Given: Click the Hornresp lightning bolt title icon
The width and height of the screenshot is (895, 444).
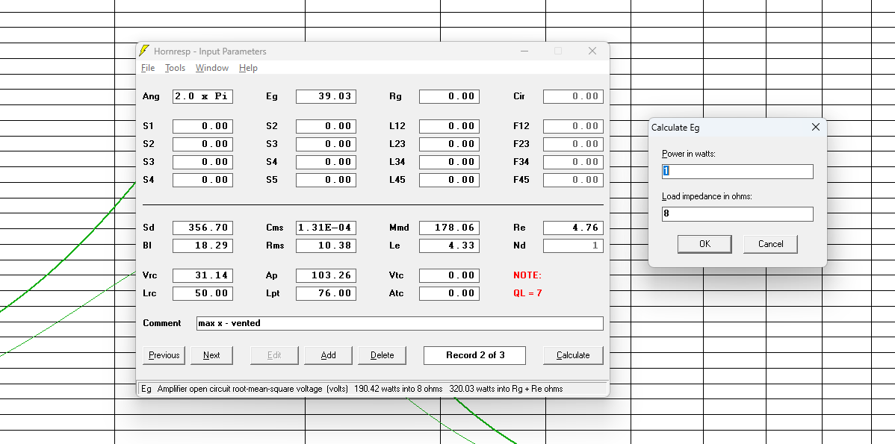Looking at the screenshot, I should point(144,51).
